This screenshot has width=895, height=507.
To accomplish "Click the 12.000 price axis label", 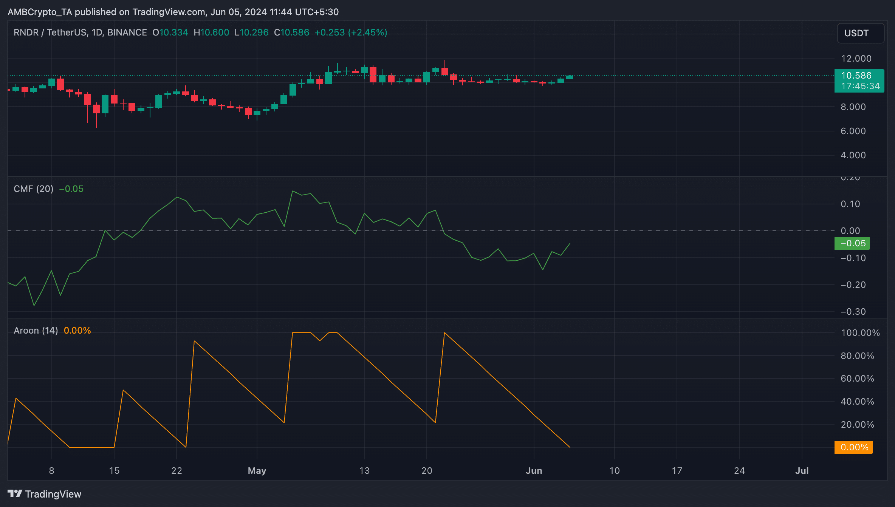I will click(x=856, y=59).
